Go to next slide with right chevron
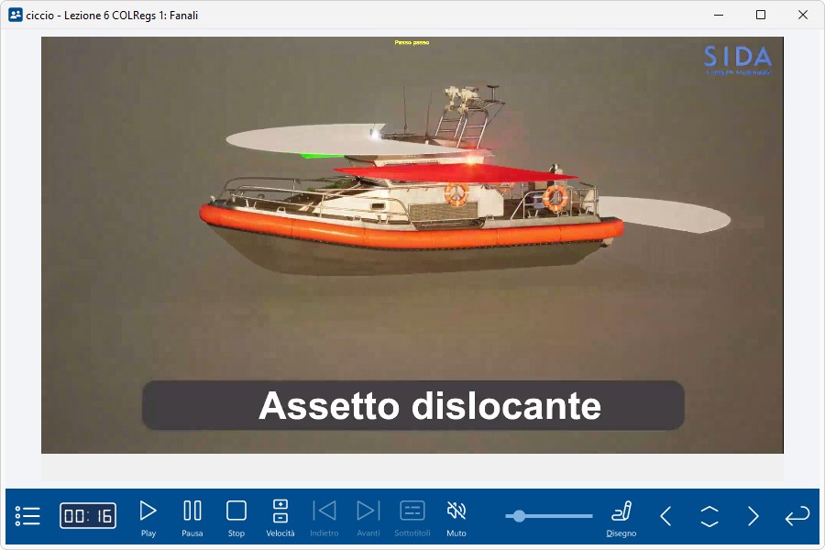 pyautogui.click(x=753, y=516)
